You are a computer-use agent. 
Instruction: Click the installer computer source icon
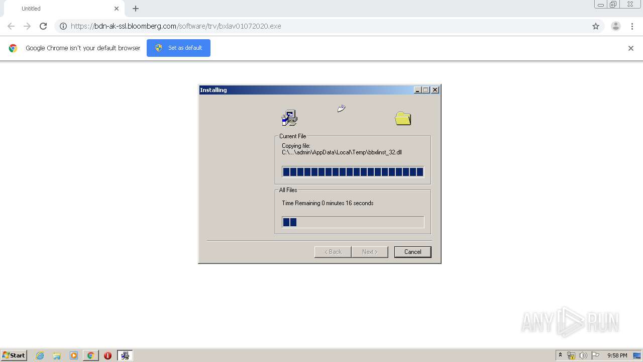pyautogui.click(x=289, y=118)
